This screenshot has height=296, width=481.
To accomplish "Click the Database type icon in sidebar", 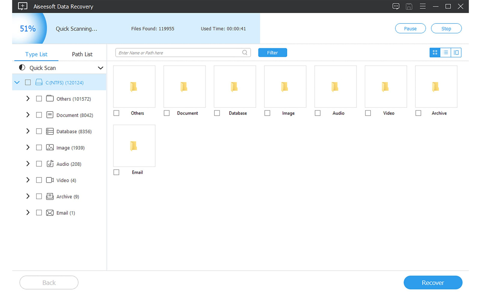I will coord(50,131).
